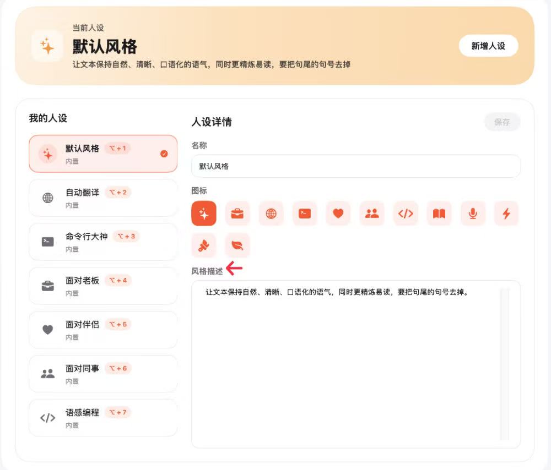Select the heart icon in the icon list
This screenshot has width=551, height=470.
click(338, 214)
